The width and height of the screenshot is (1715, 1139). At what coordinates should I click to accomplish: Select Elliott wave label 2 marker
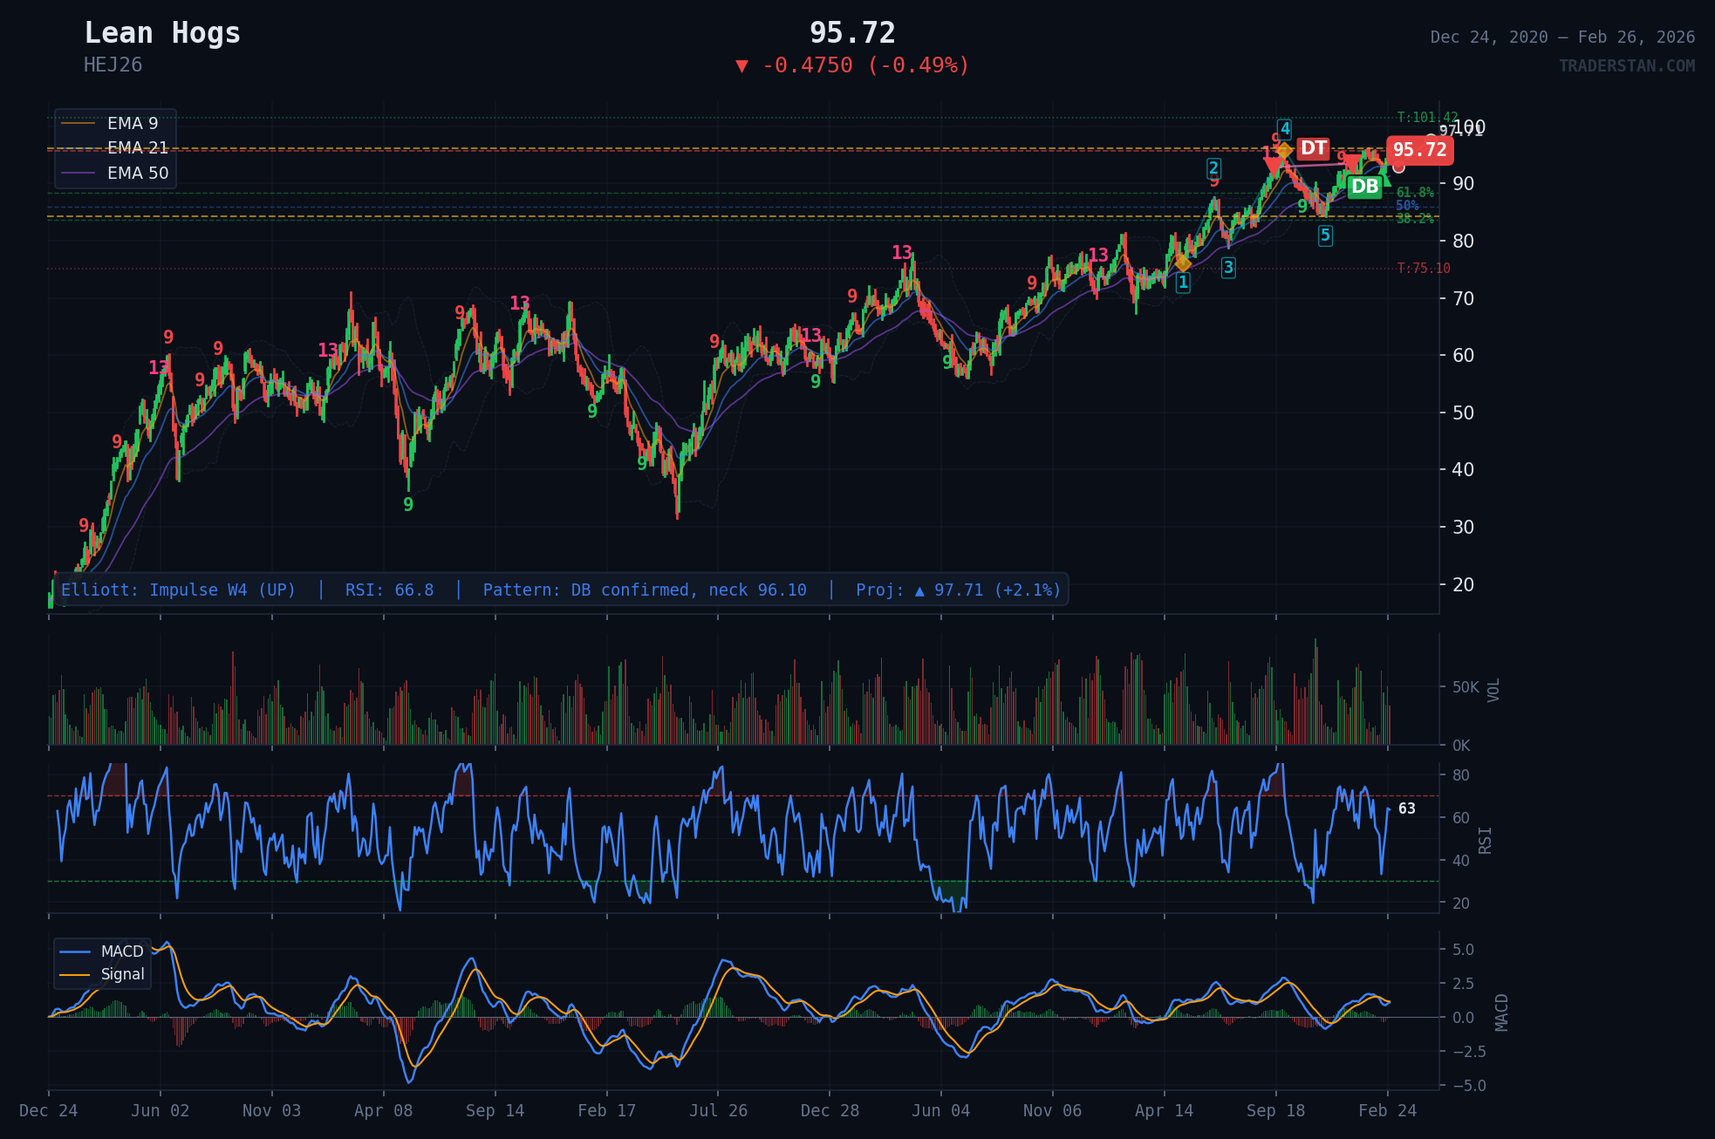[x=1213, y=168]
